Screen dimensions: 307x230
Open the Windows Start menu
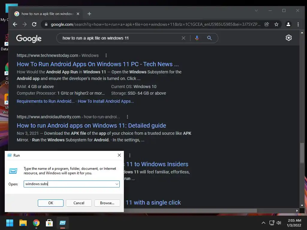coord(10,223)
